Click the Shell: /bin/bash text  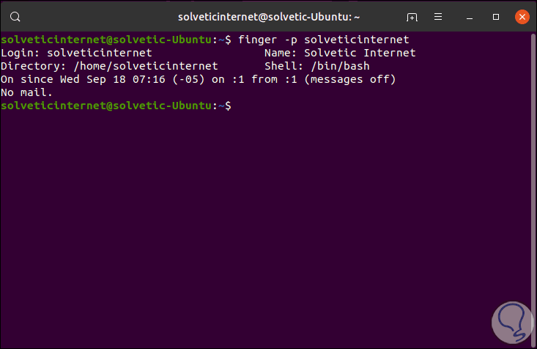point(316,66)
